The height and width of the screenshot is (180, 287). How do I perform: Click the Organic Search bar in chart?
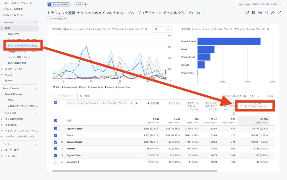click(x=229, y=41)
